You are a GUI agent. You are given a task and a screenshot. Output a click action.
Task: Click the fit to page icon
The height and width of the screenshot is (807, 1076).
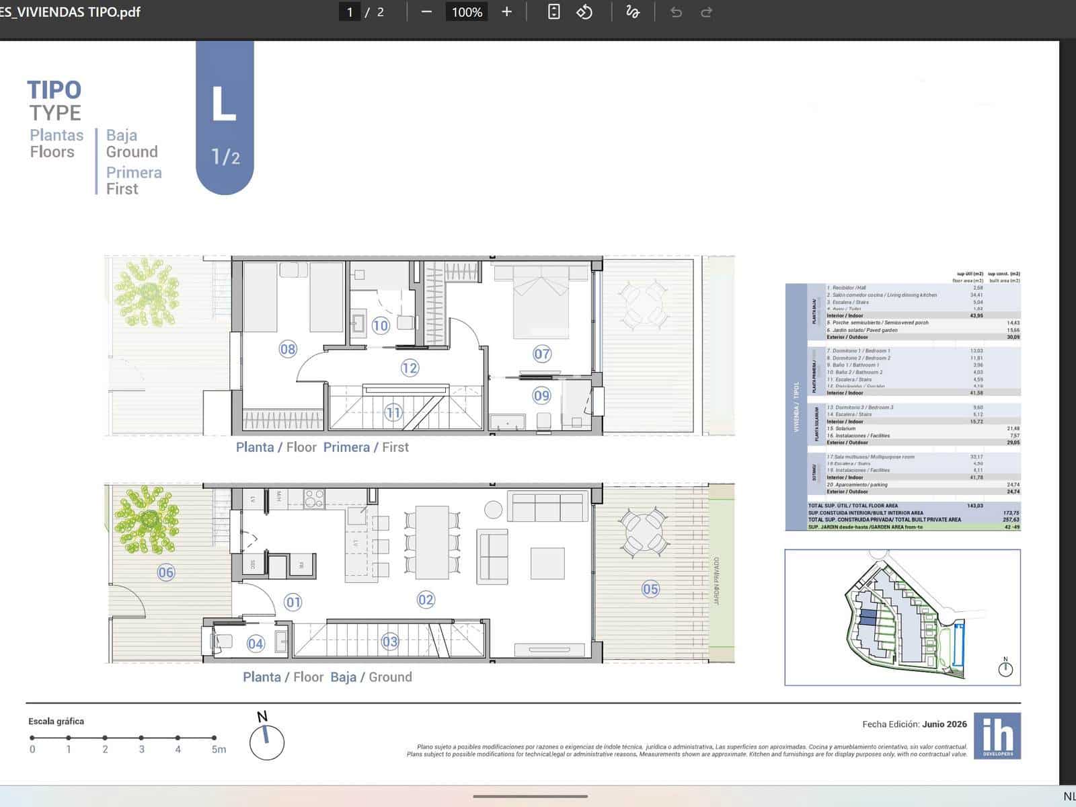tap(553, 12)
